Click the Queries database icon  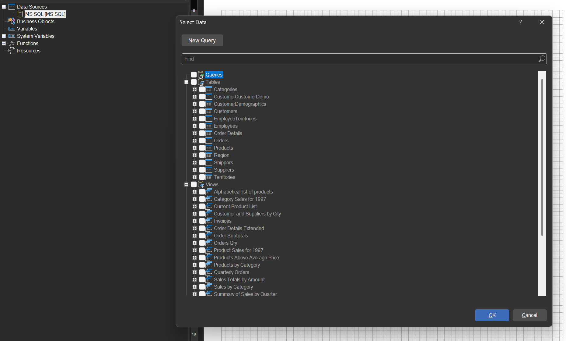coord(201,74)
